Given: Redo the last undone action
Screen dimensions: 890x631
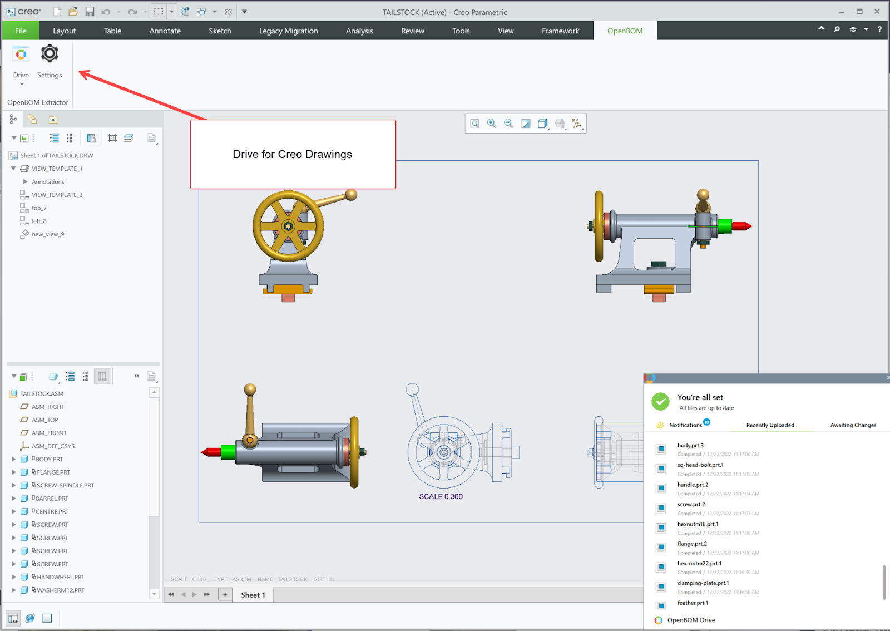Looking at the screenshot, I should pyautogui.click(x=132, y=12).
